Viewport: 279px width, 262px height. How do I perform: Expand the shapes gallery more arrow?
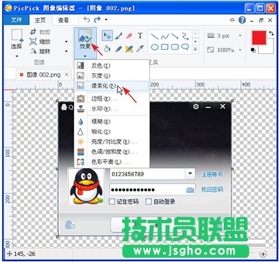click(195, 49)
